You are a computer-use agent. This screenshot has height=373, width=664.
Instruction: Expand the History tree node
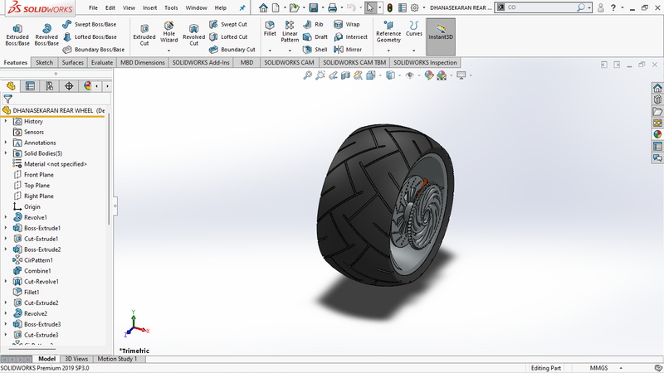pyautogui.click(x=6, y=121)
